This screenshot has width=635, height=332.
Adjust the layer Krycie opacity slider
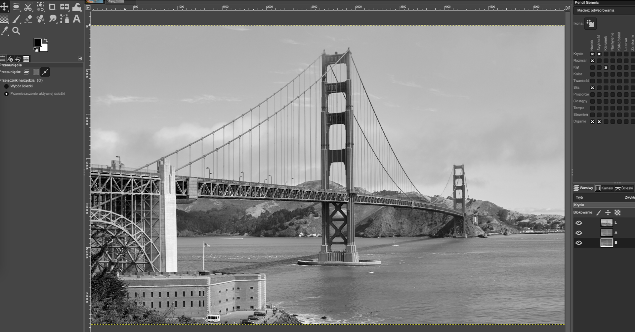(604, 205)
